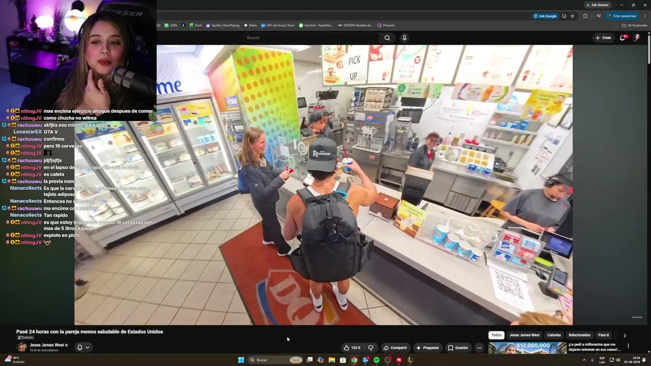Image resolution: width=651 pixels, height=366 pixels.
Task: Open the All Bookmarks folder
Action: click(x=635, y=25)
